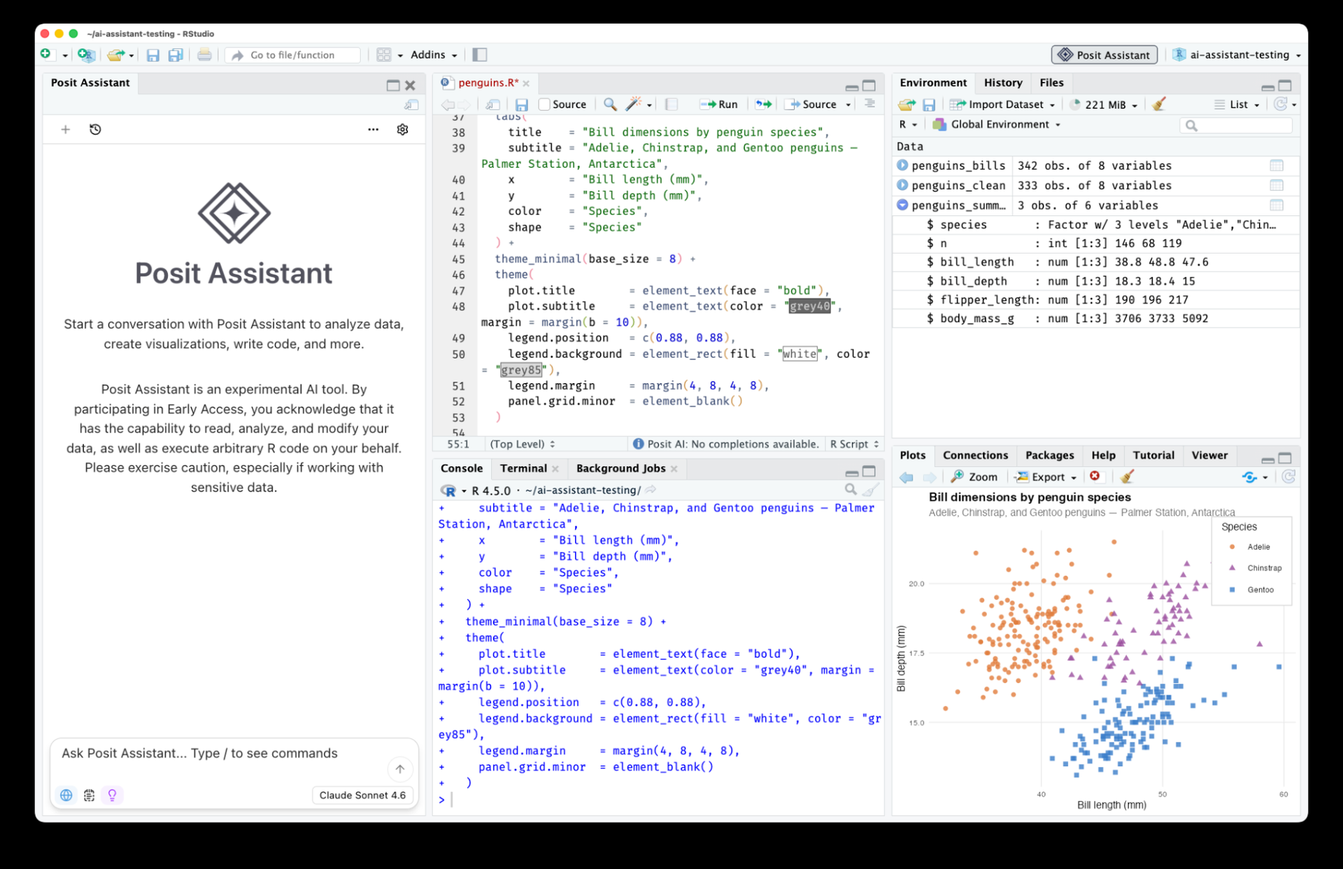Click the Run button in editor

(x=718, y=104)
